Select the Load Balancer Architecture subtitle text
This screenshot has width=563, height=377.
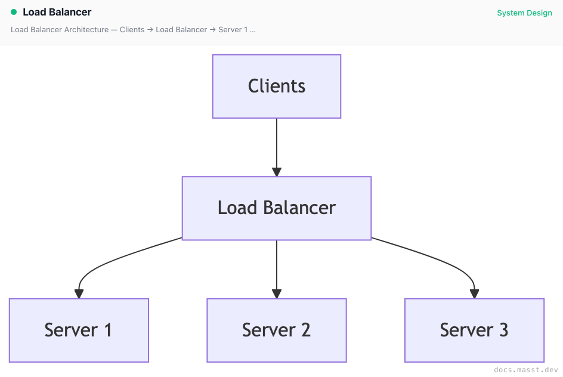133,30
